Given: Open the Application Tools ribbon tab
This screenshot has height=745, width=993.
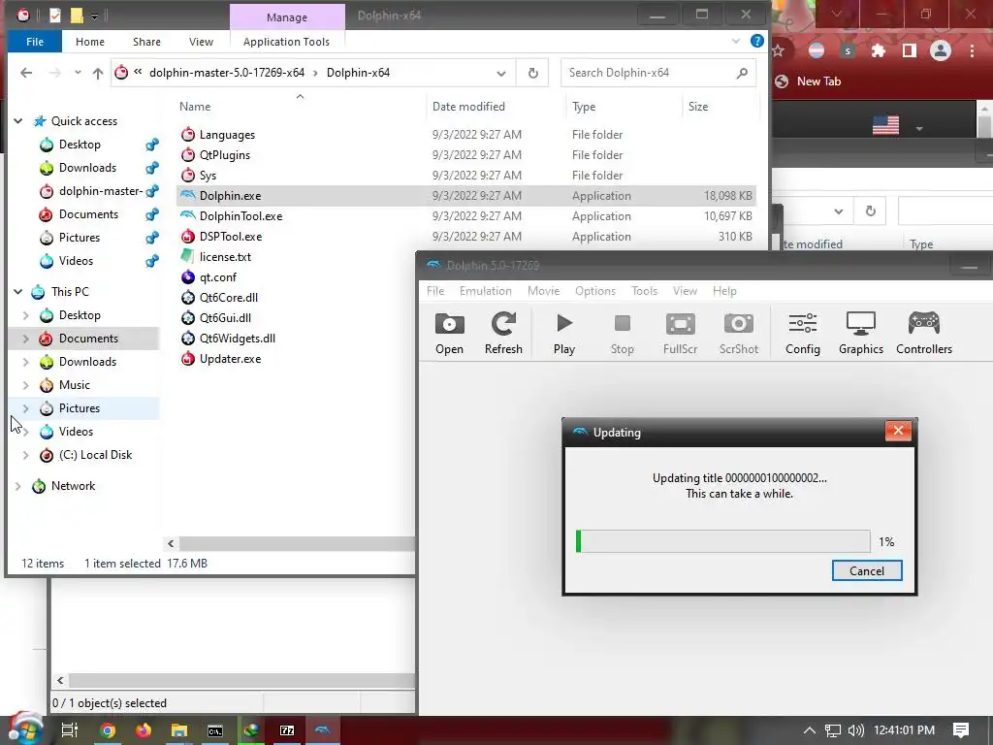Looking at the screenshot, I should [x=286, y=41].
